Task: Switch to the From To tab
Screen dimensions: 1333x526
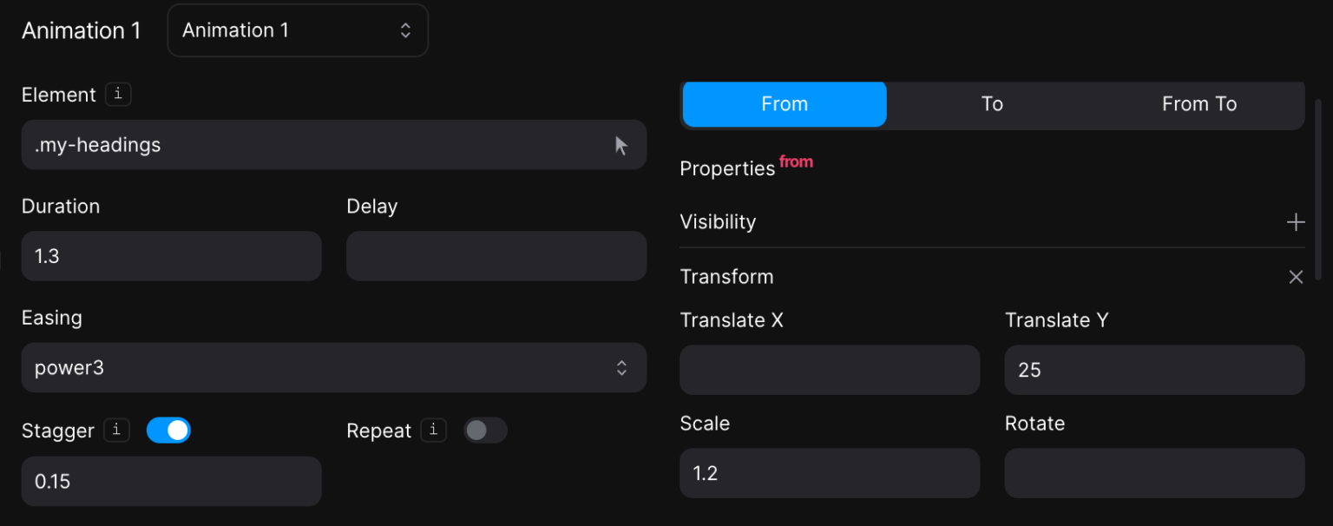Action: click(x=1199, y=104)
